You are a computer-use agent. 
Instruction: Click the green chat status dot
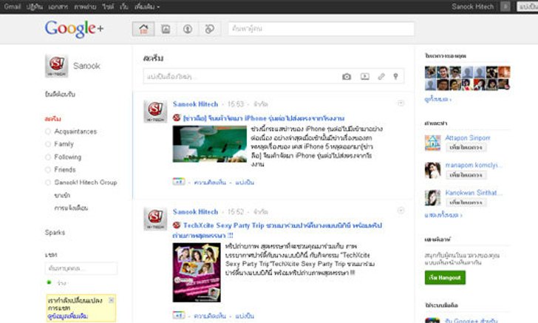click(x=49, y=282)
